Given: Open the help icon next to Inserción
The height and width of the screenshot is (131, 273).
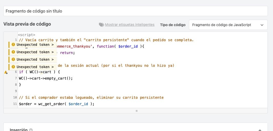Looking at the screenshot, I should coord(31,130).
